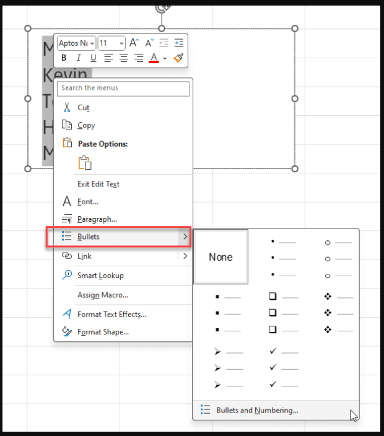384x436 pixels.
Task: Open Format Shape...
Action: click(x=123, y=332)
